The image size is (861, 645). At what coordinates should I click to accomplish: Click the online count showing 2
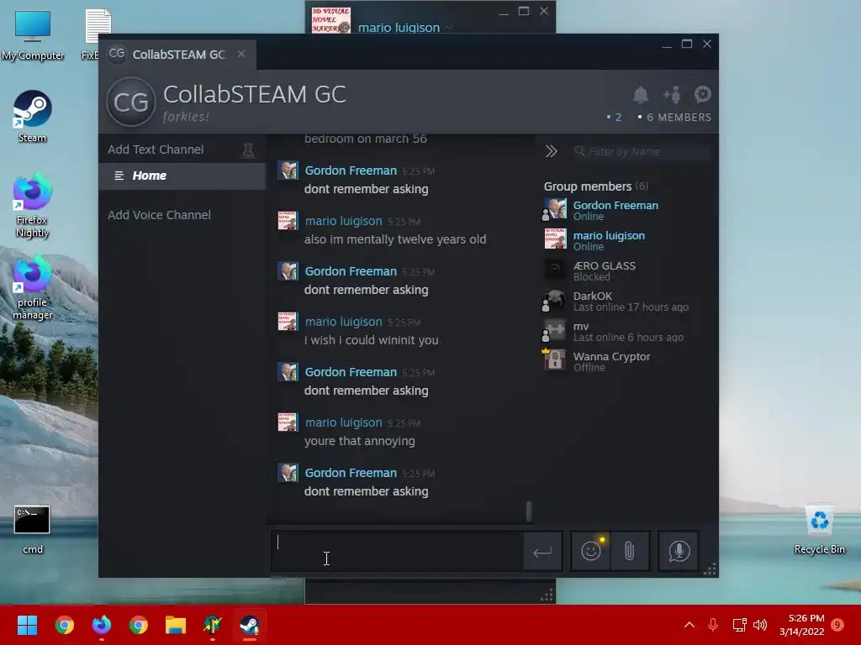coord(614,118)
